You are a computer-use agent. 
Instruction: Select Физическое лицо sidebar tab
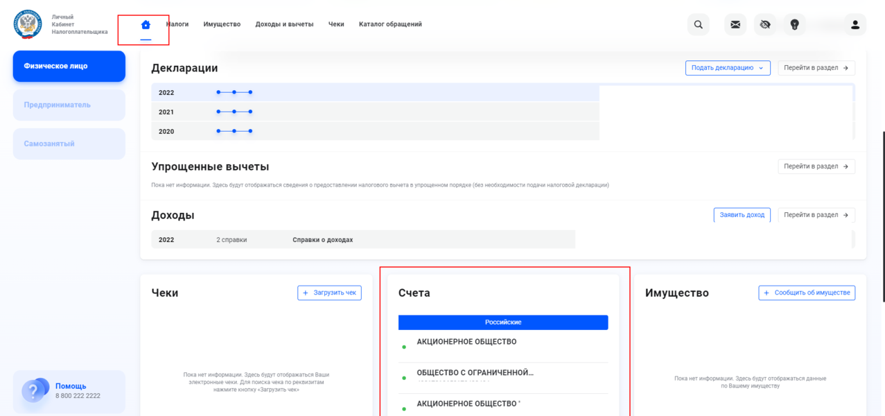(69, 67)
